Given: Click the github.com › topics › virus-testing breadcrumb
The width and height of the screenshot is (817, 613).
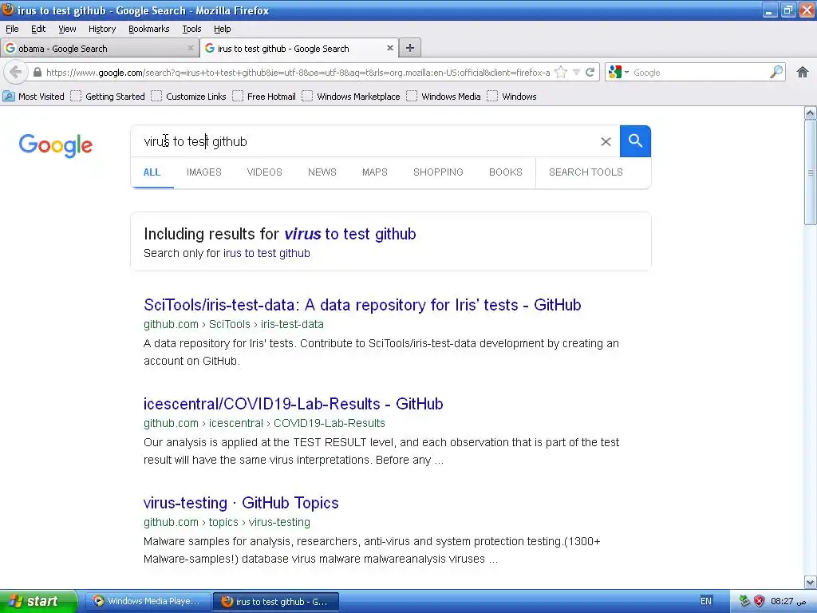Looking at the screenshot, I should pyautogui.click(x=227, y=522).
